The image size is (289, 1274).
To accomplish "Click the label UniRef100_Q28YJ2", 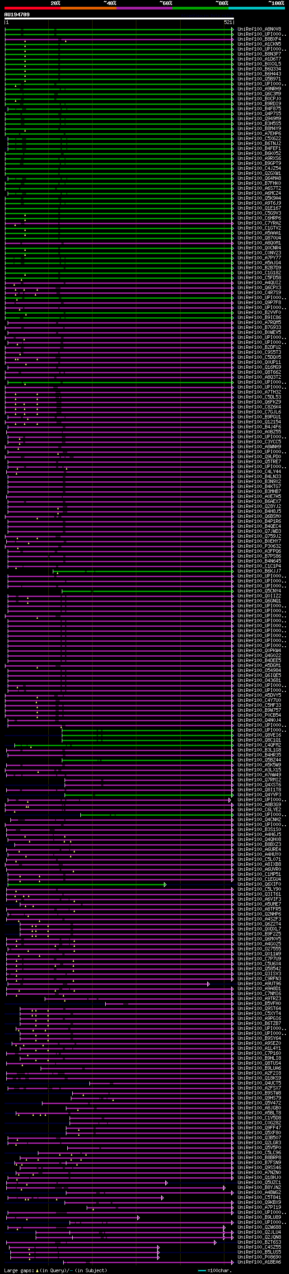I will [x=259, y=506].
